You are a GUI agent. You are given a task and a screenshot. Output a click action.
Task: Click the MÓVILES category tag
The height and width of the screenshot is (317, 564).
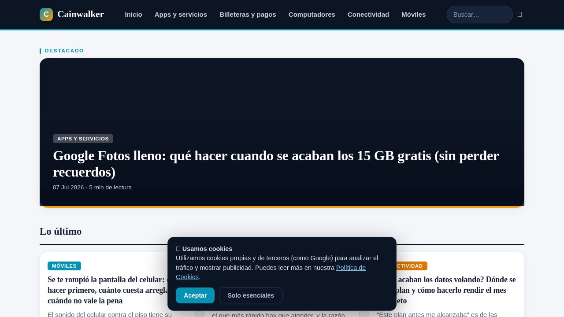64,266
